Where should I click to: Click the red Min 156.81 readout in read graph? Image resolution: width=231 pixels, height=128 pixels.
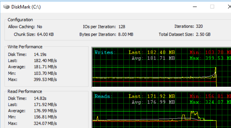(x=210, y=97)
